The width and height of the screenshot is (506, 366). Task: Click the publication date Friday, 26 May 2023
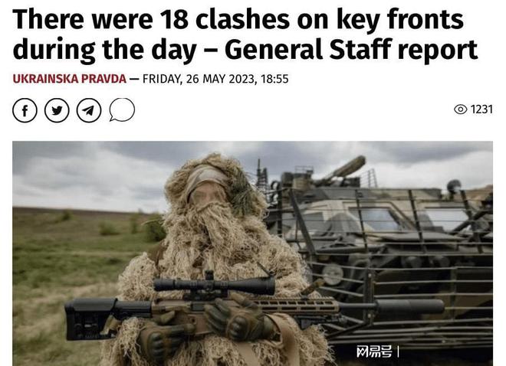click(199, 79)
